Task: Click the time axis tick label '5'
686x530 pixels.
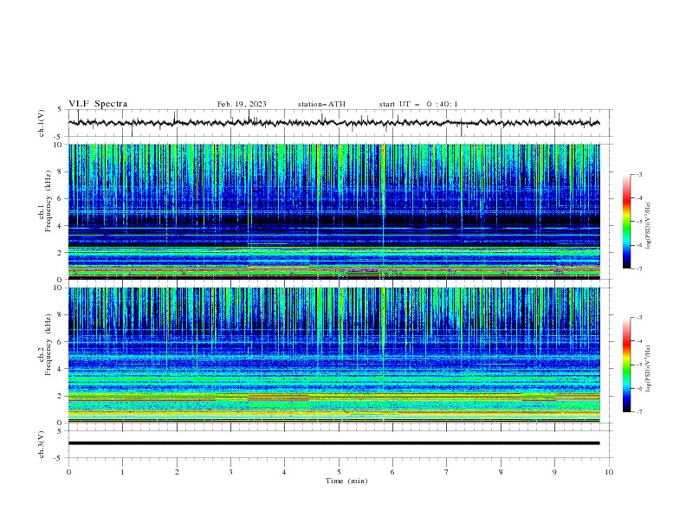Action: tap(339, 472)
